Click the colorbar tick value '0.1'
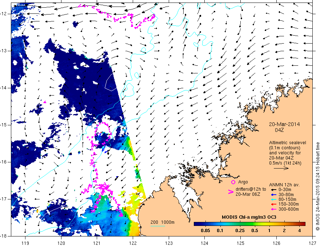Screen dimensions: 320x247 click(x=220, y=231)
